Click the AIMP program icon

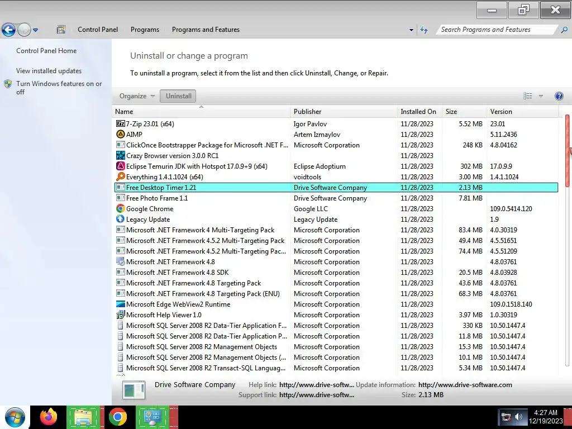click(121, 134)
